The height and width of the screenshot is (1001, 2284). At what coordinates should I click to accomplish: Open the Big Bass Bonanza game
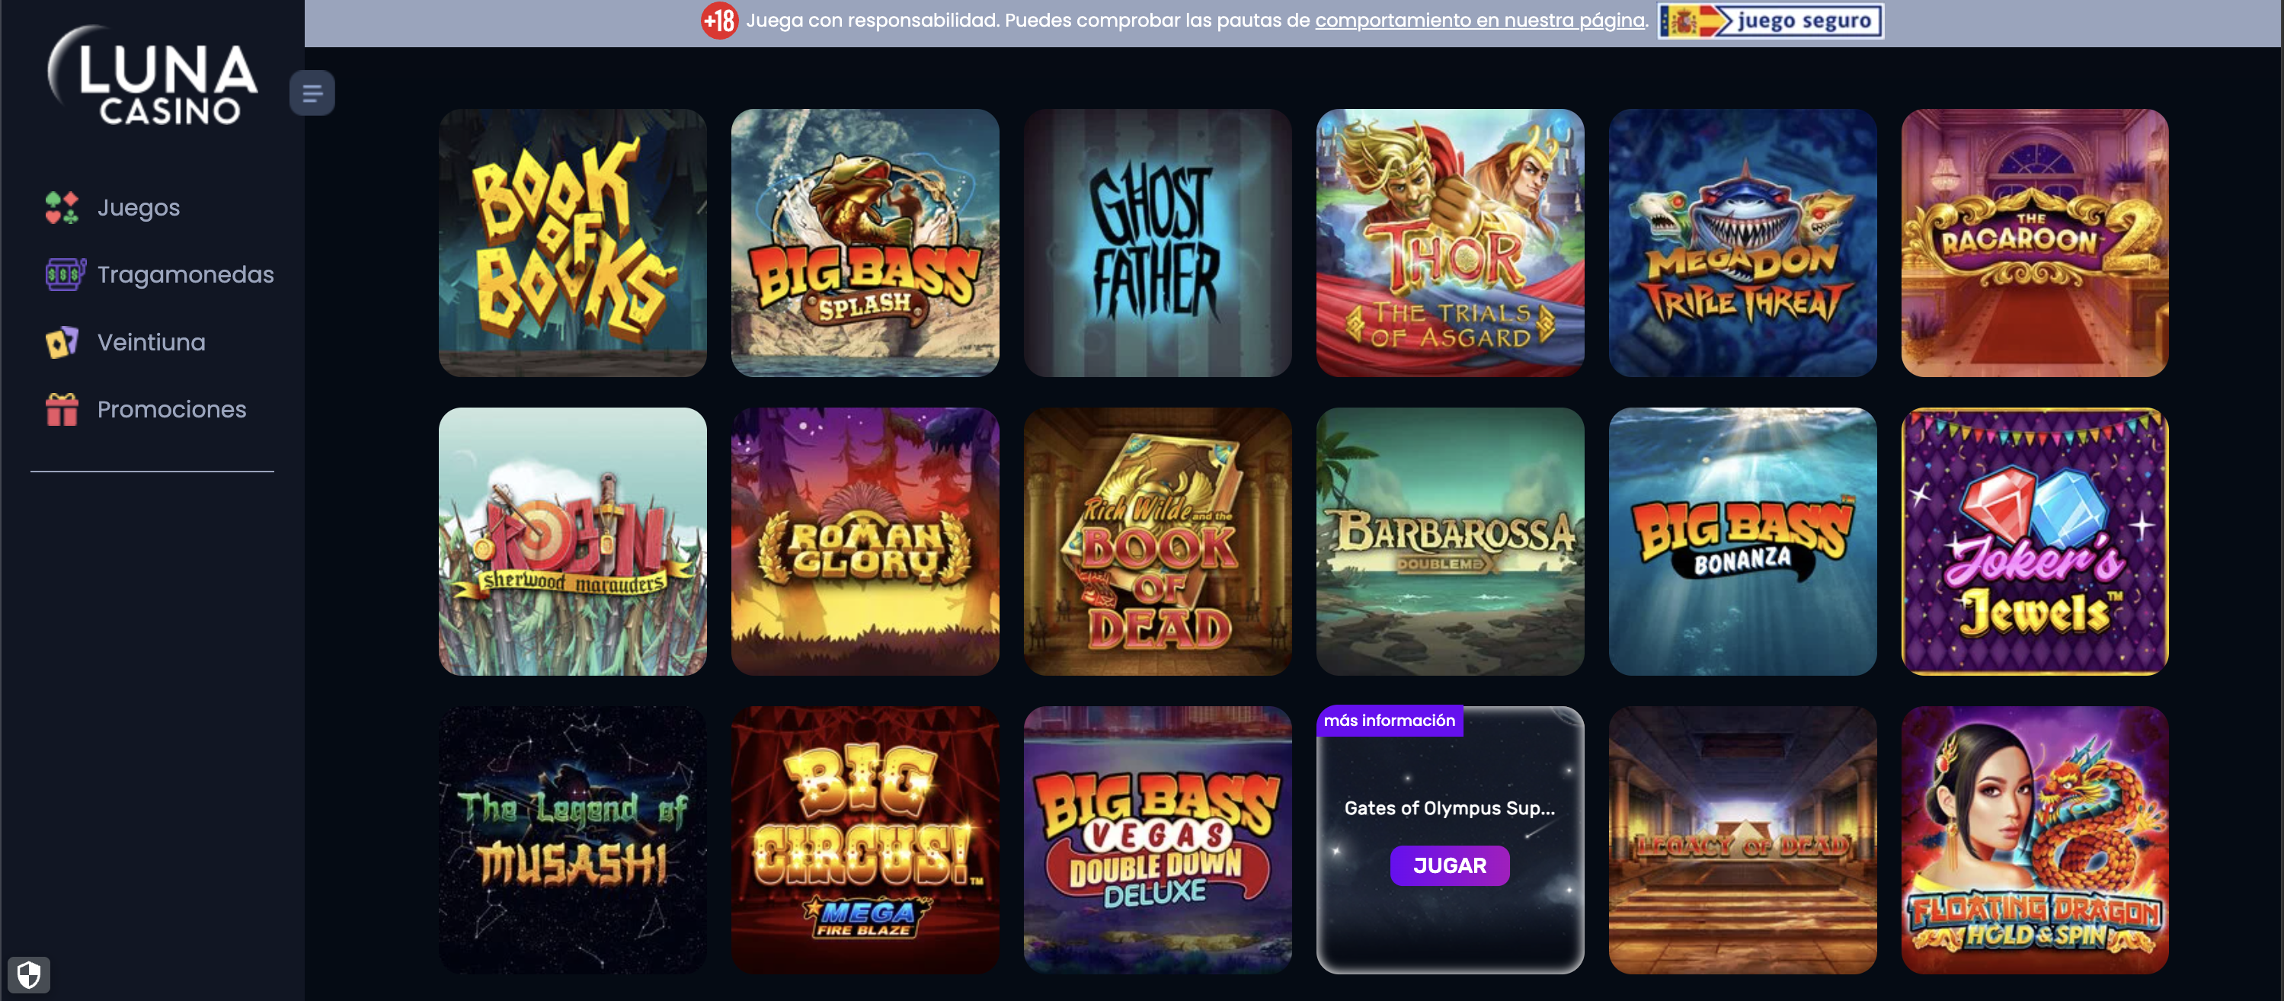(x=1743, y=542)
